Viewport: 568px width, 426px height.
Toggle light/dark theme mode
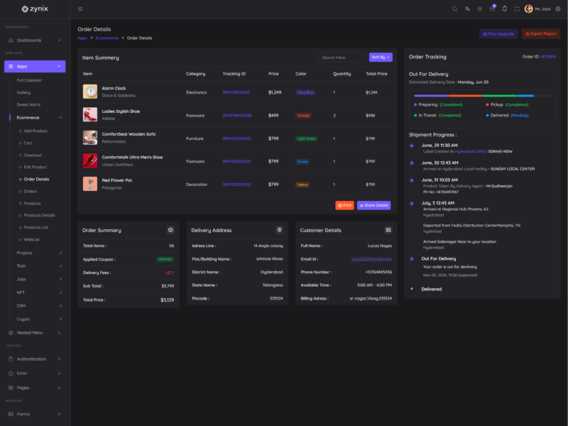click(x=480, y=9)
